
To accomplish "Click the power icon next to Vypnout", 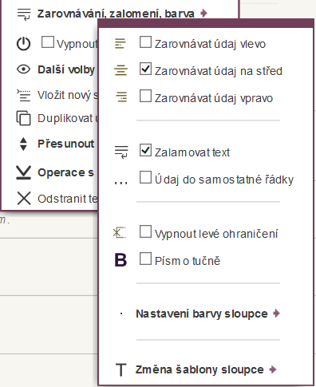I will point(23,44).
